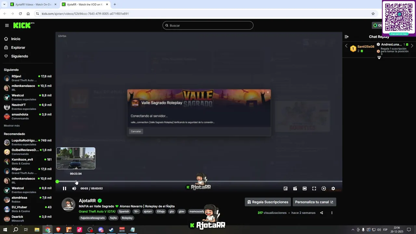The image size is (416, 234).
Task: Switch to AjotaRR Watch the VOD tab
Action: [84, 5]
